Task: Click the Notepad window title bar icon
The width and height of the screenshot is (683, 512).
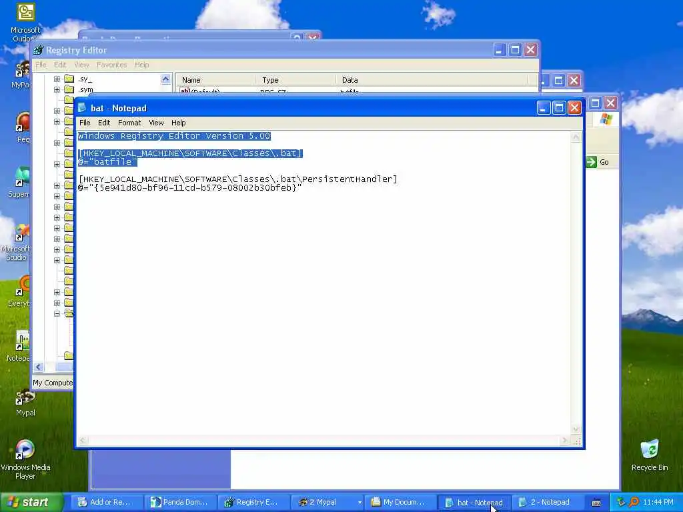Action: [82, 107]
